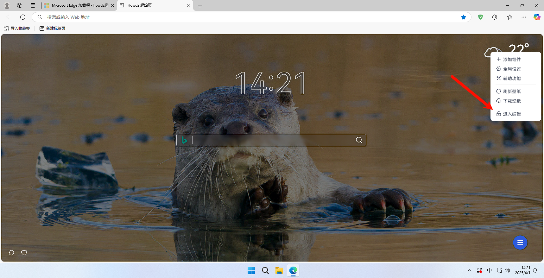Open the volume speaker tray icon
The image size is (544, 278).
pos(507,270)
